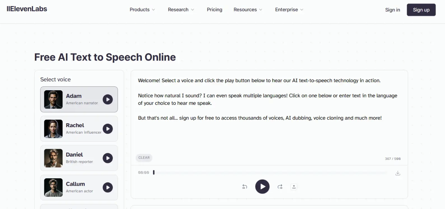Skip forward audio 10 seconds
The image size is (445, 209).
tap(280, 187)
